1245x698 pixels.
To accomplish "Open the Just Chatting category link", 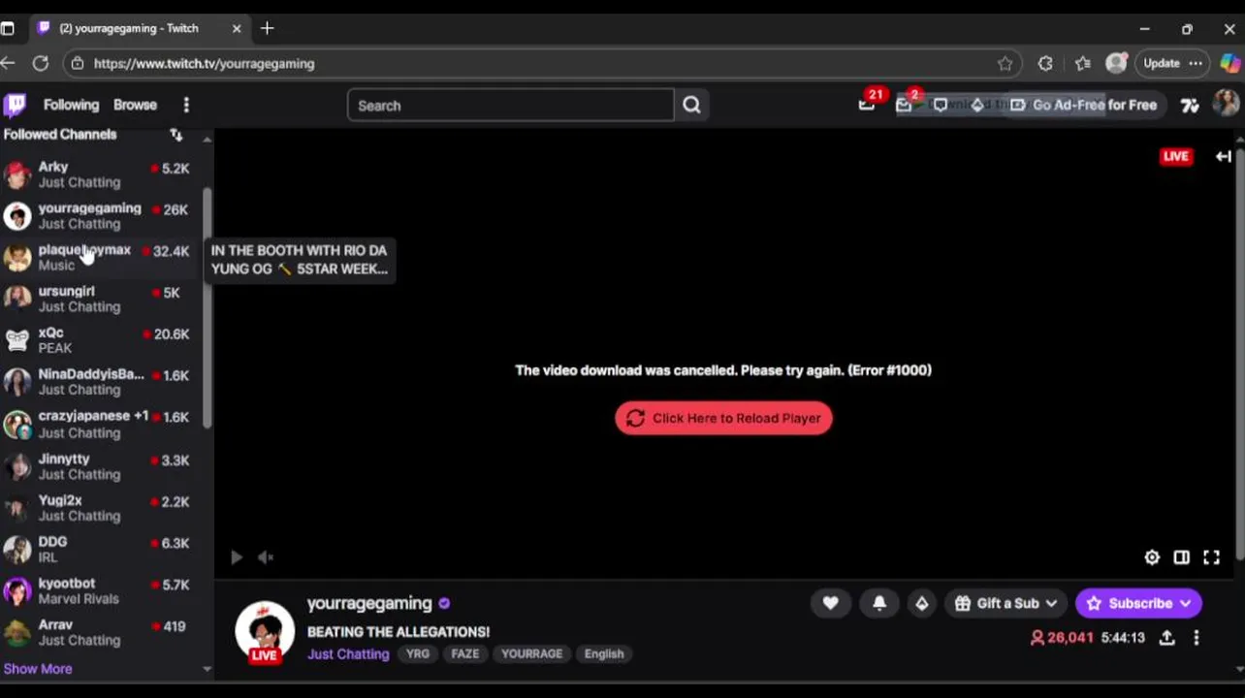I will tap(348, 654).
